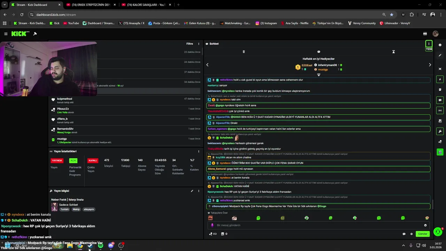Screen dimensions: 446x251
Task: Reload the page
Action: [x=22, y=15]
